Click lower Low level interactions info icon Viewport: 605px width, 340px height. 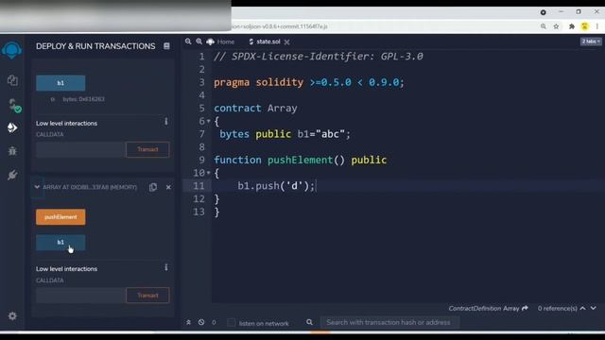[166, 267]
